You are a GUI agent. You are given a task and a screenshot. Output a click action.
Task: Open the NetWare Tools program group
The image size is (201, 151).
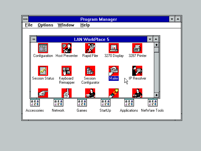coord(153,103)
